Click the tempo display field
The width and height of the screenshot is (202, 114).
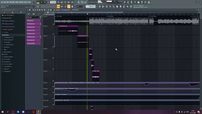click(53, 2)
